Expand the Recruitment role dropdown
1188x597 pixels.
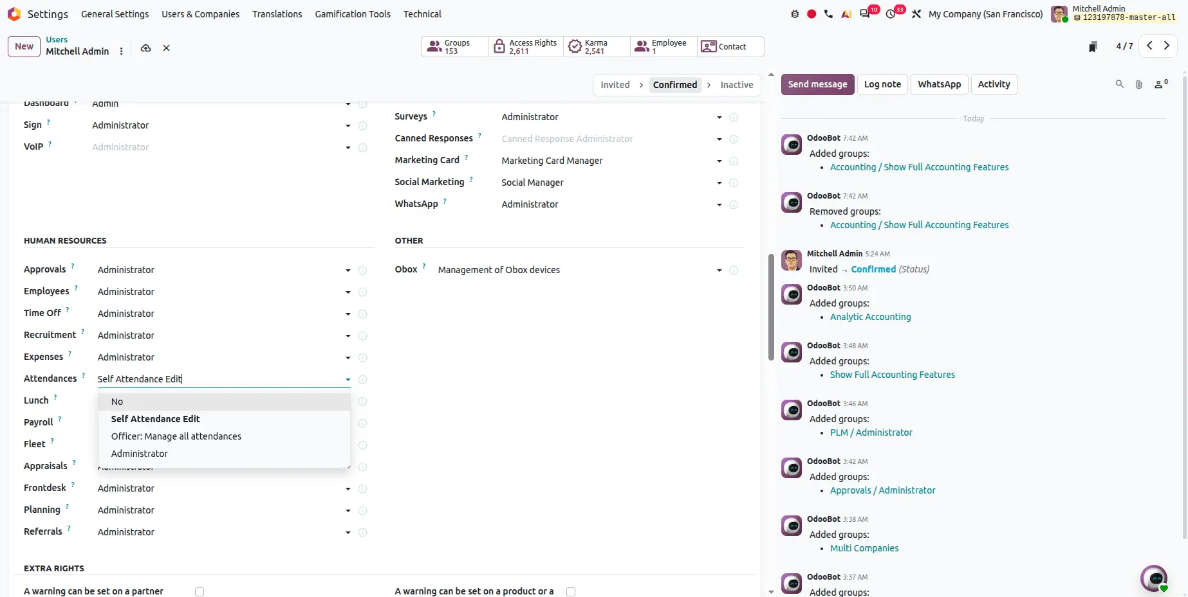coord(348,336)
